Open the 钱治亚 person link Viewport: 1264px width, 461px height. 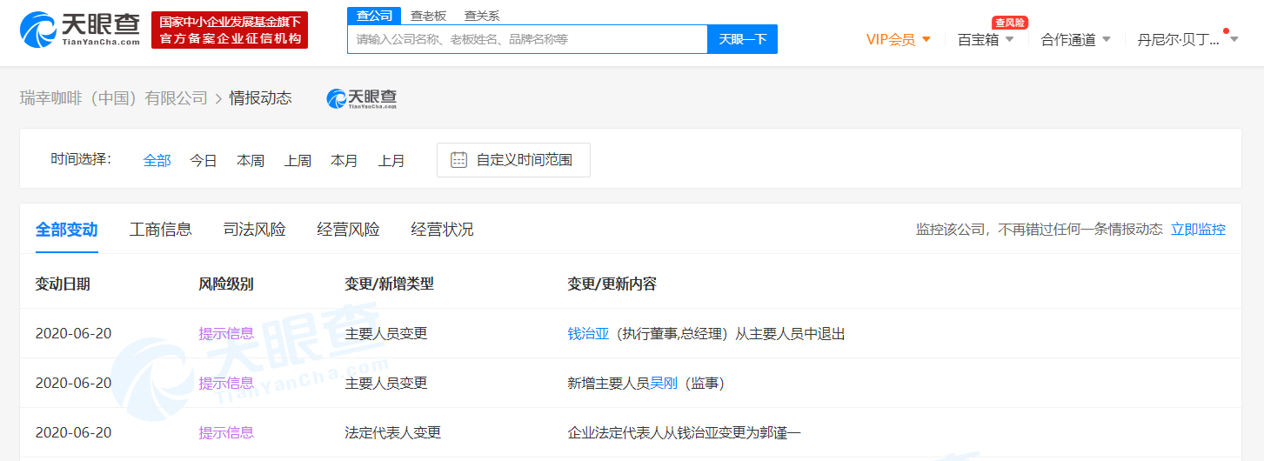pyautogui.click(x=588, y=333)
